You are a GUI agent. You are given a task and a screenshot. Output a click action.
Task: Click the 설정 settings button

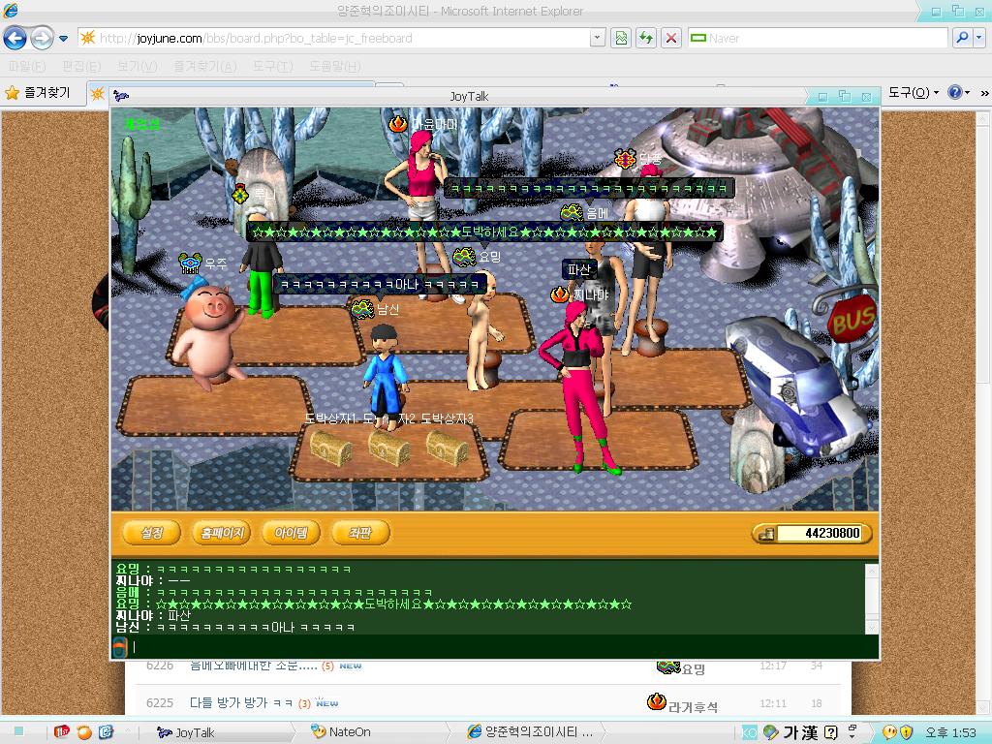(152, 533)
